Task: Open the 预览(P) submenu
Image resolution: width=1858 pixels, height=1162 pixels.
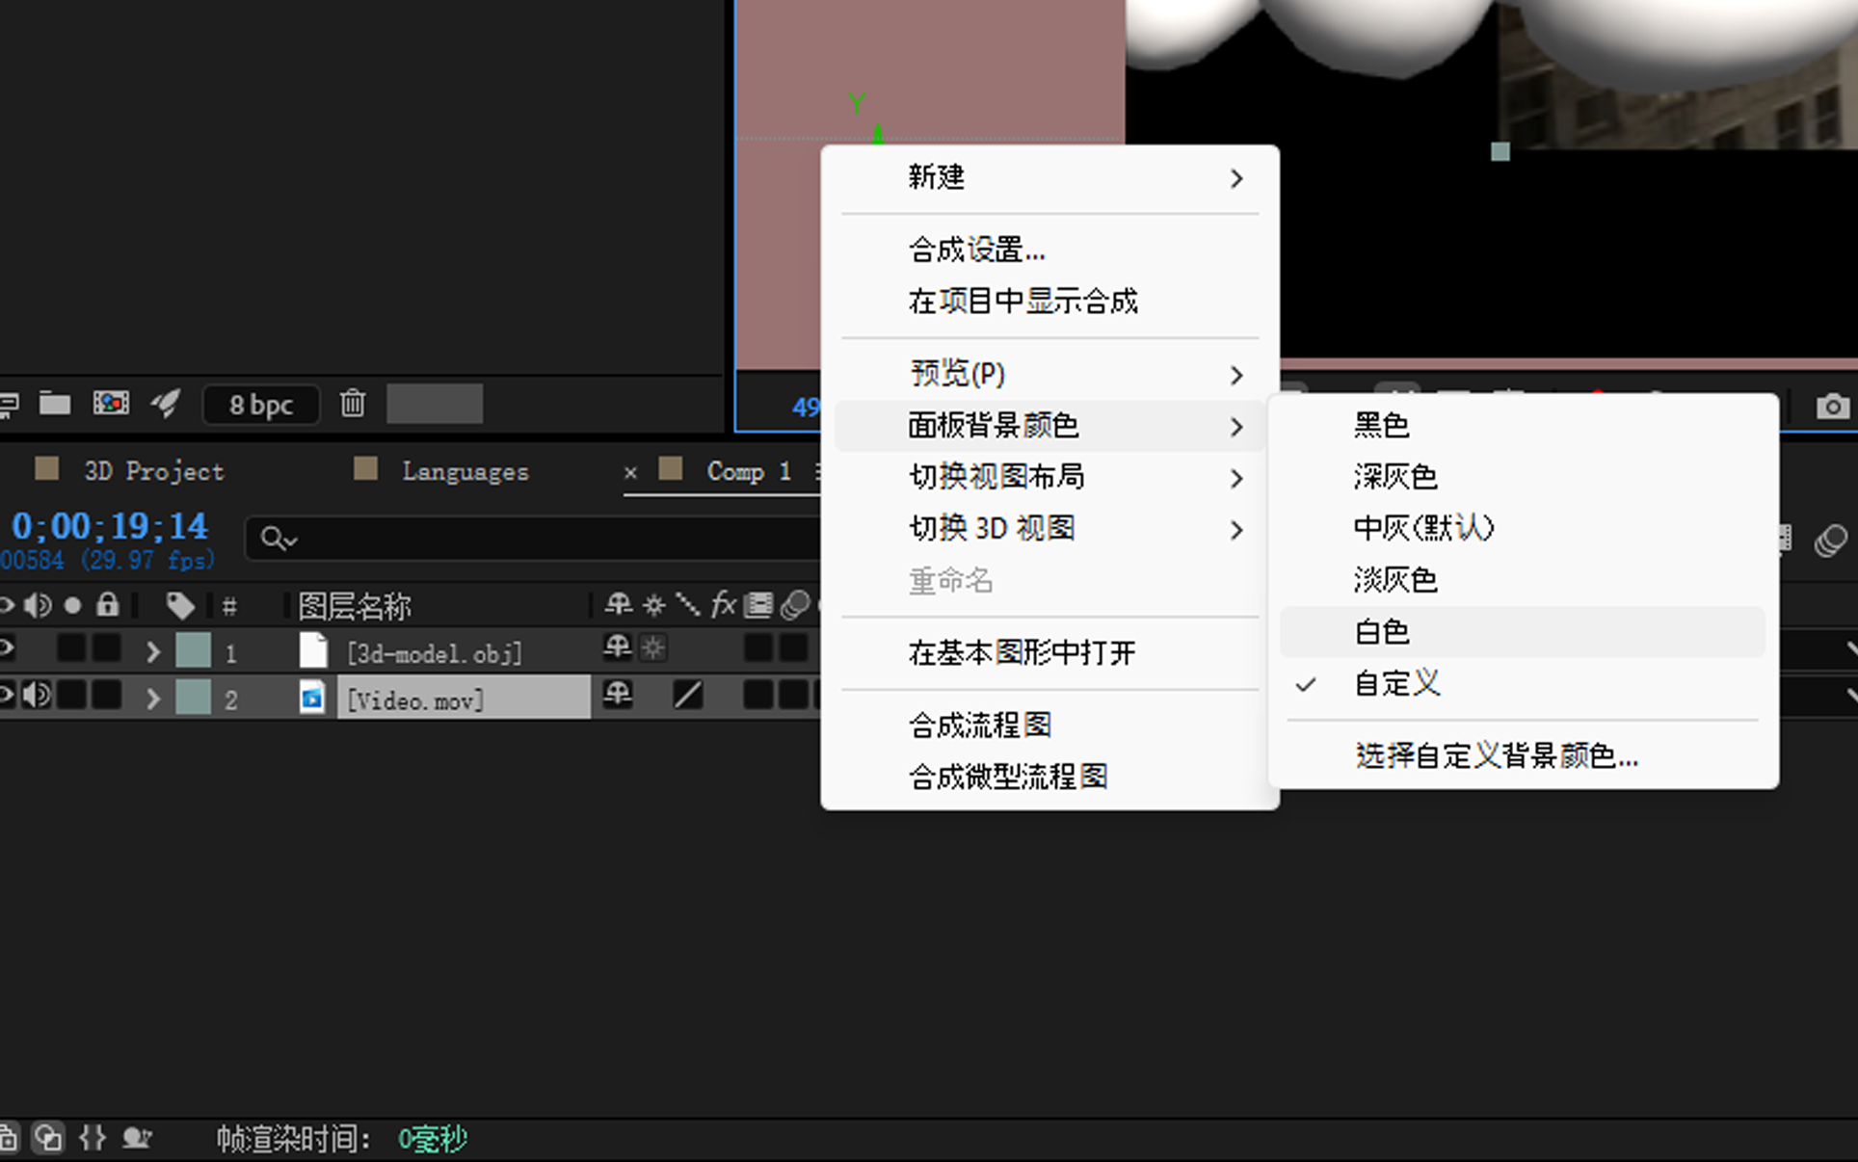Action: tap(1049, 374)
